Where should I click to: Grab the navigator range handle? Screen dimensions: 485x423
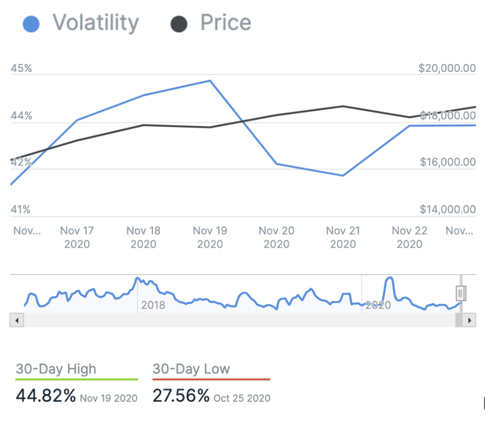point(461,294)
